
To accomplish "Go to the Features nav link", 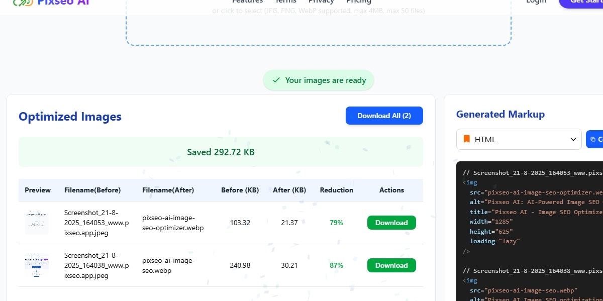I will click(x=247, y=2).
